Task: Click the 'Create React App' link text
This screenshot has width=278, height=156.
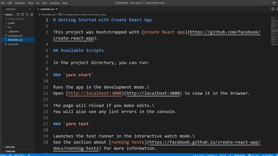Action: click(x=164, y=32)
